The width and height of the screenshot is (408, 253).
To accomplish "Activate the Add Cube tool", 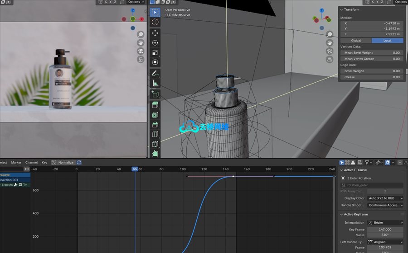I will click(x=155, y=94).
